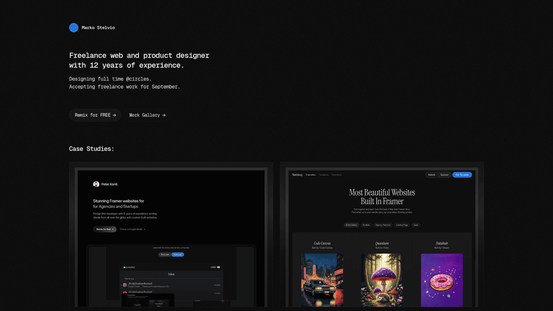Select the Landing Page filter chip
The image size is (553, 311).
click(402, 225)
